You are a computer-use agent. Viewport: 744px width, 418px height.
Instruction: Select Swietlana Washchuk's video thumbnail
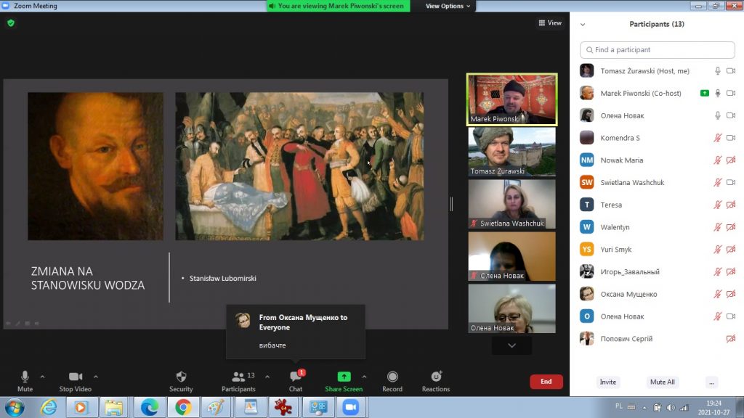(x=511, y=204)
